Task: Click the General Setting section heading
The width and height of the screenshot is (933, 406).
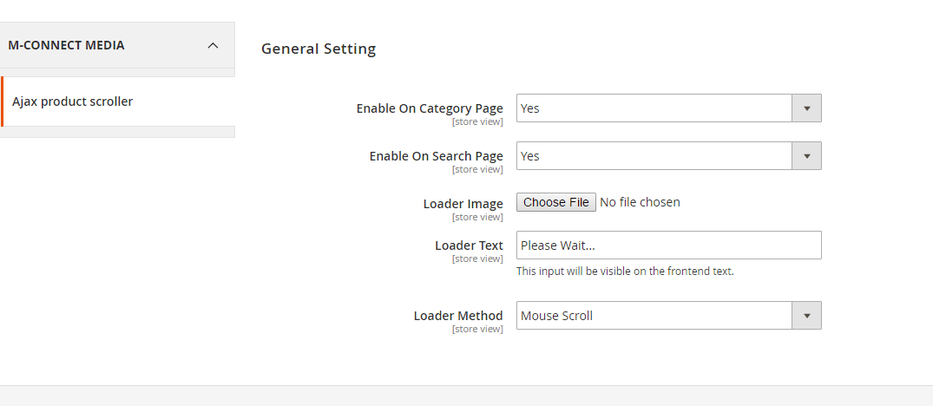Action: point(319,49)
